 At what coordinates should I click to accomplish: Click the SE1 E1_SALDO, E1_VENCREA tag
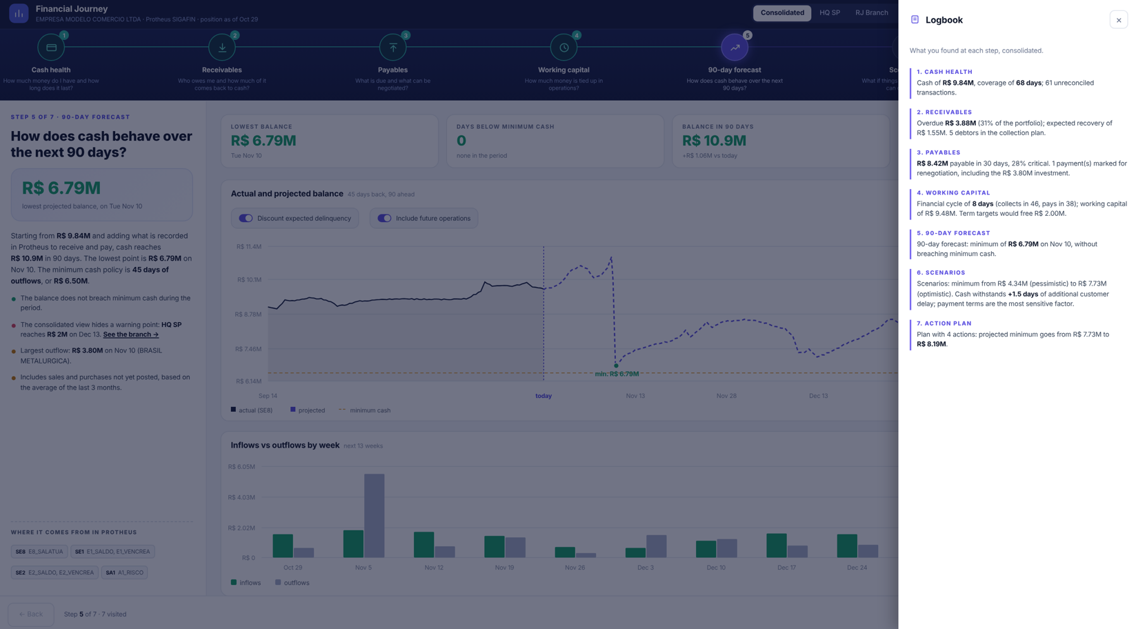point(113,552)
